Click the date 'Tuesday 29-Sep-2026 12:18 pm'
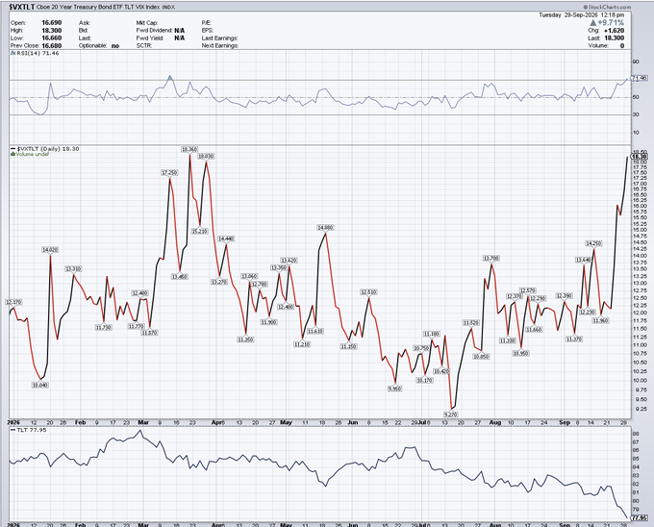The height and width of the screenshot is (527, 654). [582, 15]
